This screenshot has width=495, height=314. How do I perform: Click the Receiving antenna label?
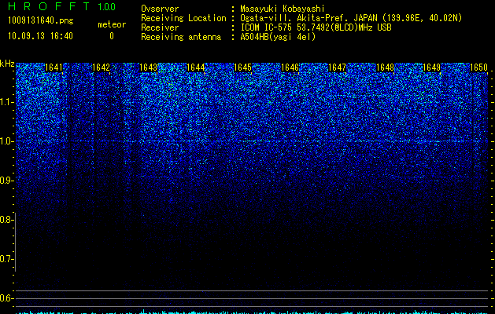pos(181,37)
